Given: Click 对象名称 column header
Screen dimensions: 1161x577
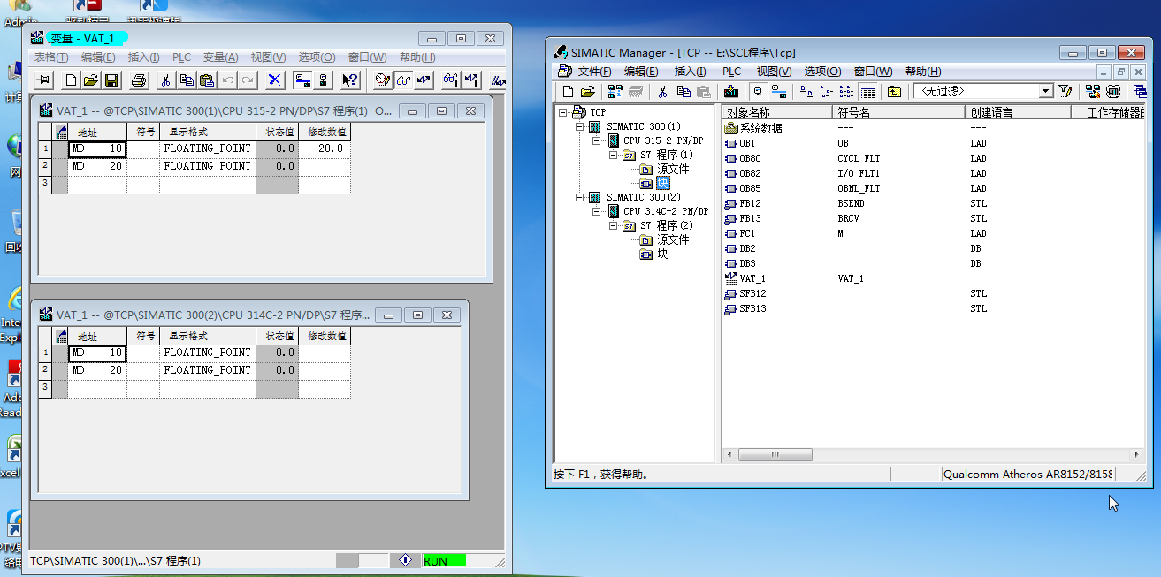Looking at the screenshot, I should 777,112.
